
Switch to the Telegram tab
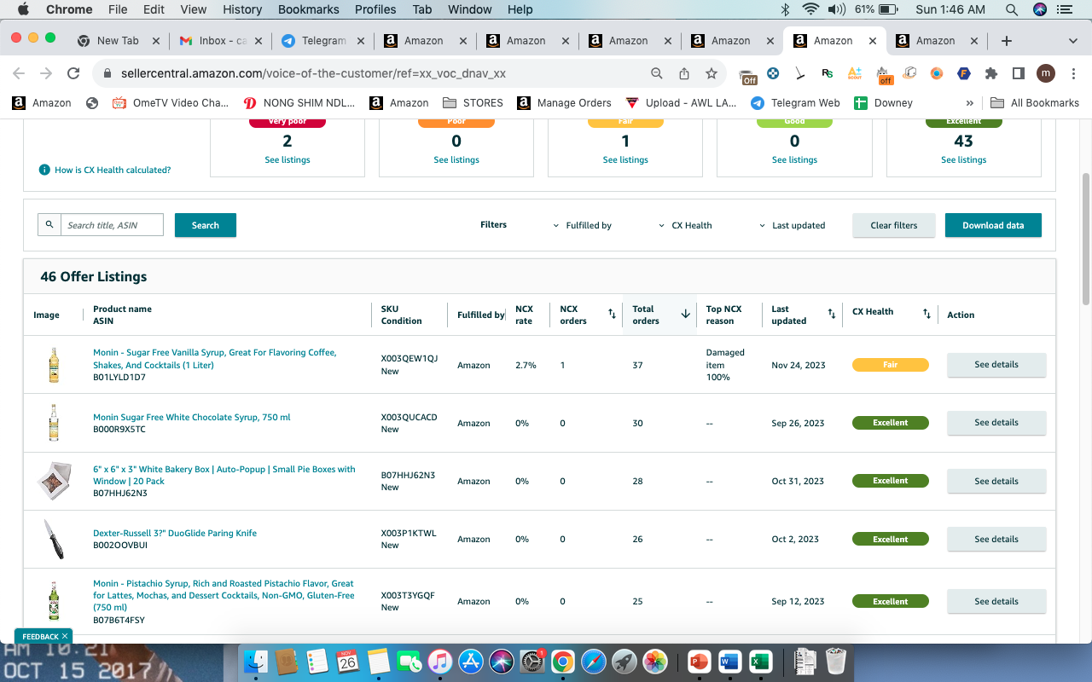[x=324, y=40]
